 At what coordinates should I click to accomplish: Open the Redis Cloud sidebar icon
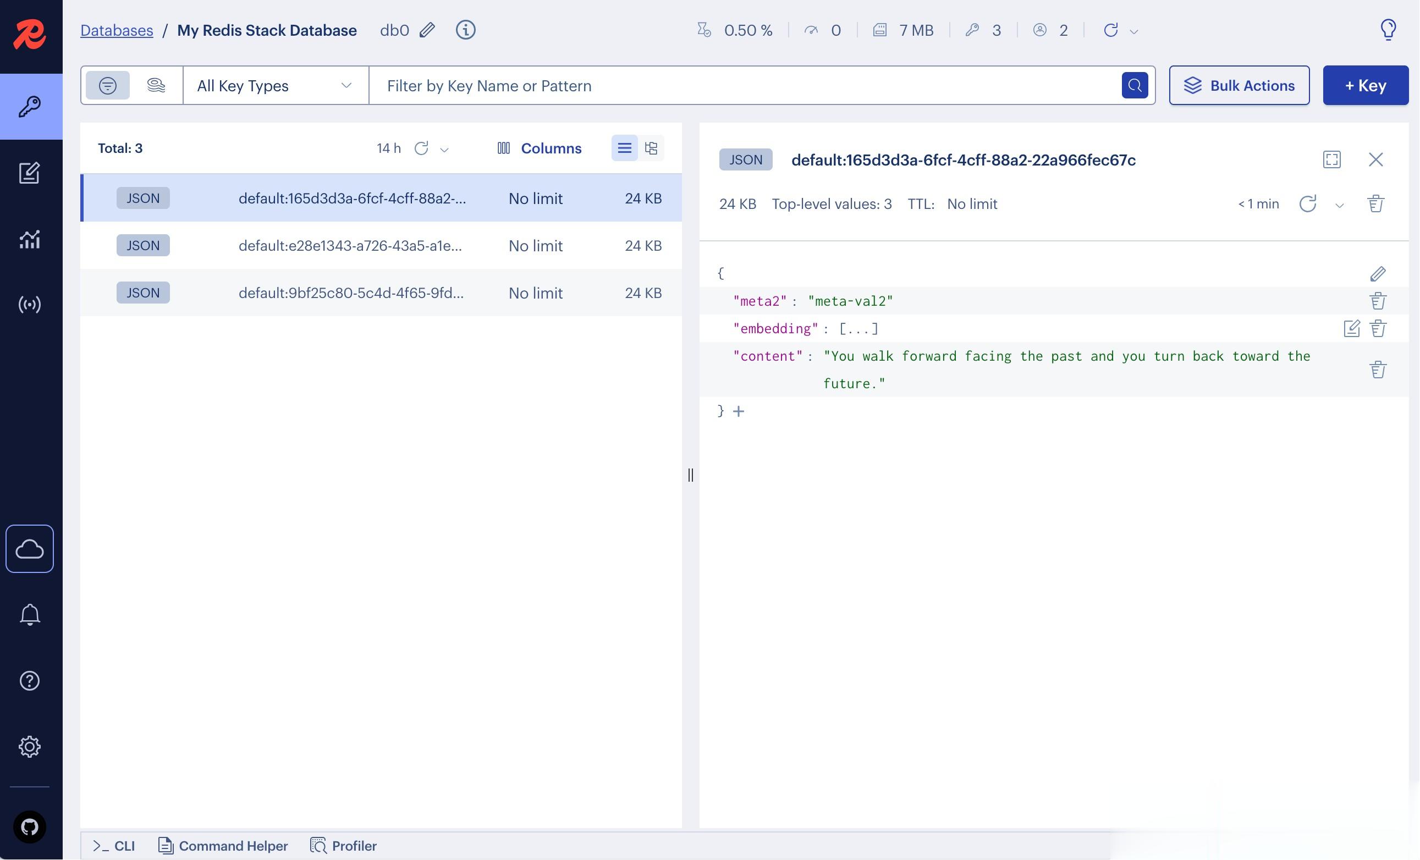click(x=29, y=549)
